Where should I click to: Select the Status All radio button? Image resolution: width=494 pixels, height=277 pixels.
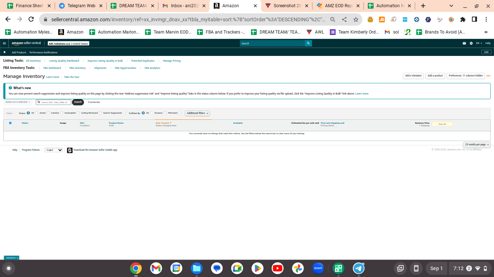[28, 113]
